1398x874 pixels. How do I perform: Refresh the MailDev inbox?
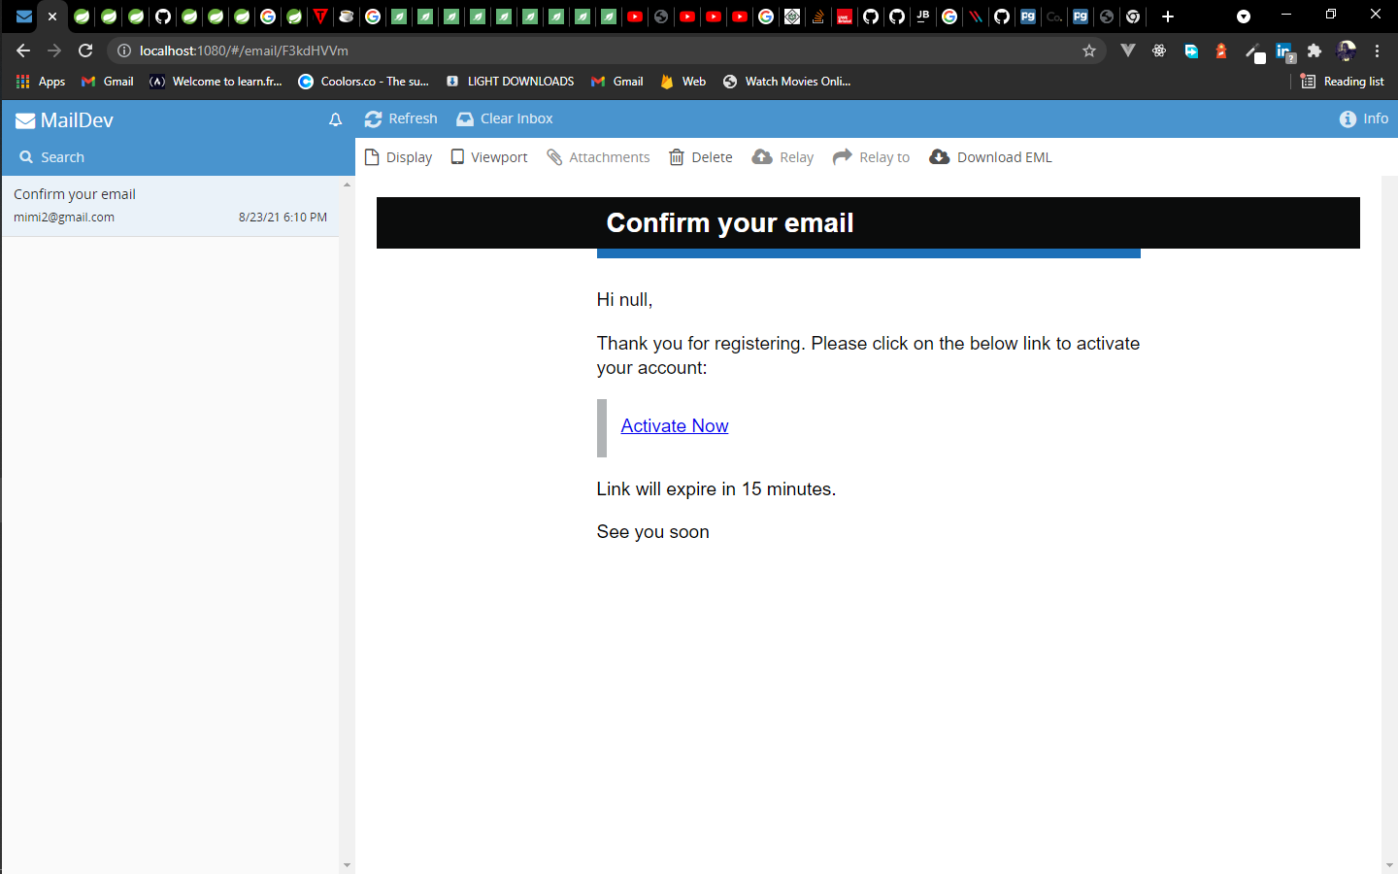(x=401, y=118)
